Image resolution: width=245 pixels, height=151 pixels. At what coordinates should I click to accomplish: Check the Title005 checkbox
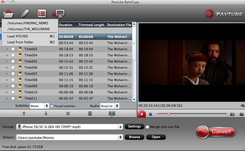tap(13, 62)
